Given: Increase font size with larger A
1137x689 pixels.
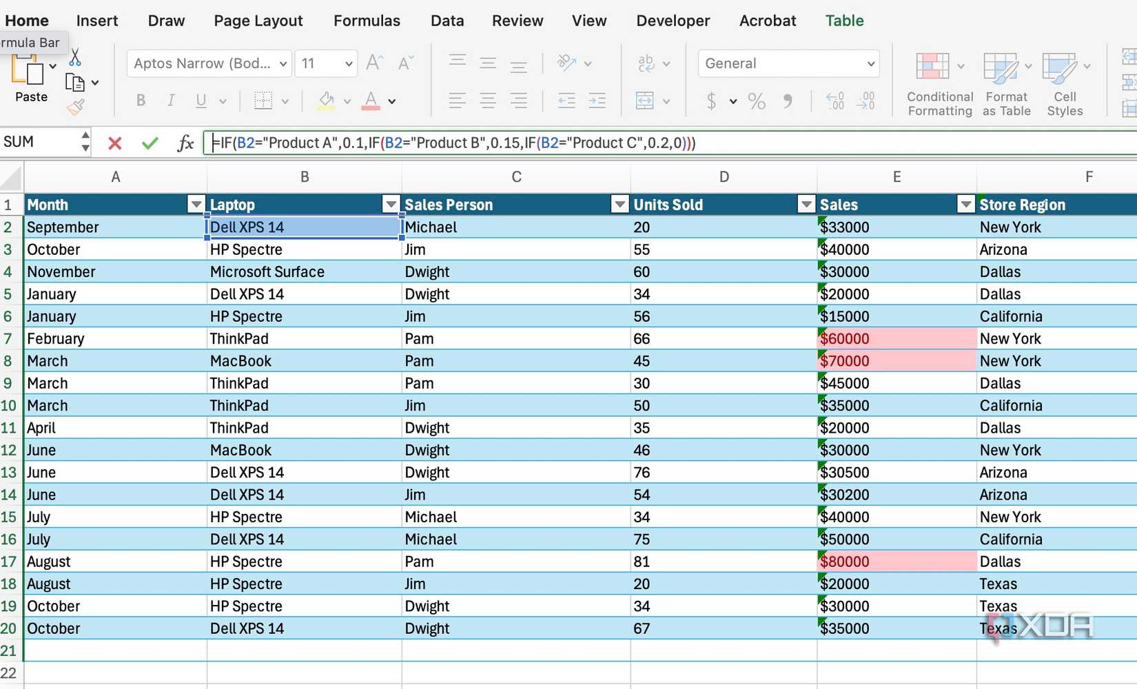Looking at the screenshot, I should [374, 63].
